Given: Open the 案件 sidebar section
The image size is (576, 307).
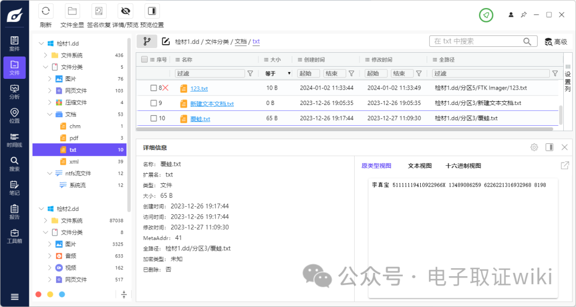Looking at the screenshot, I should pos(14,44).
